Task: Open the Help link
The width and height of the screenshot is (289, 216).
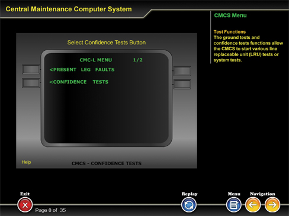Action: tap(26, 162)
